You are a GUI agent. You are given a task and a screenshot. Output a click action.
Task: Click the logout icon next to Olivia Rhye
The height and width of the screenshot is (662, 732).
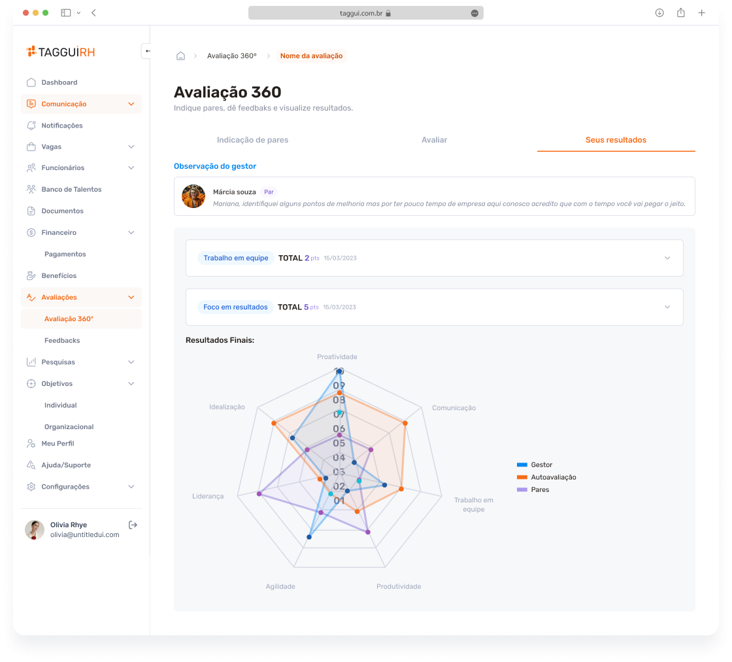pyautogui.click(x=133, y=525)
